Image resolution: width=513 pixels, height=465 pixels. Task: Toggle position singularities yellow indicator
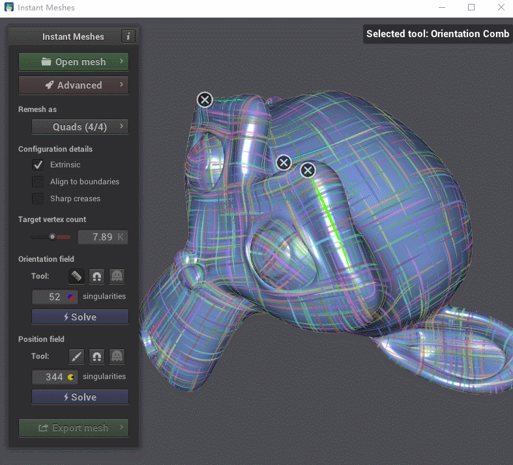(x=70, y=377)
